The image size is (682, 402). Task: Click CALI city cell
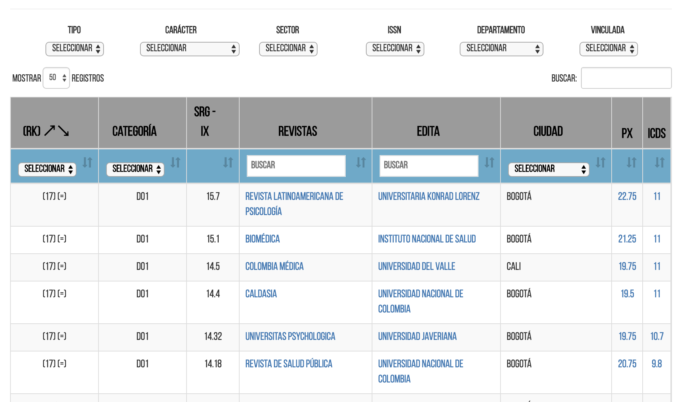513,266
